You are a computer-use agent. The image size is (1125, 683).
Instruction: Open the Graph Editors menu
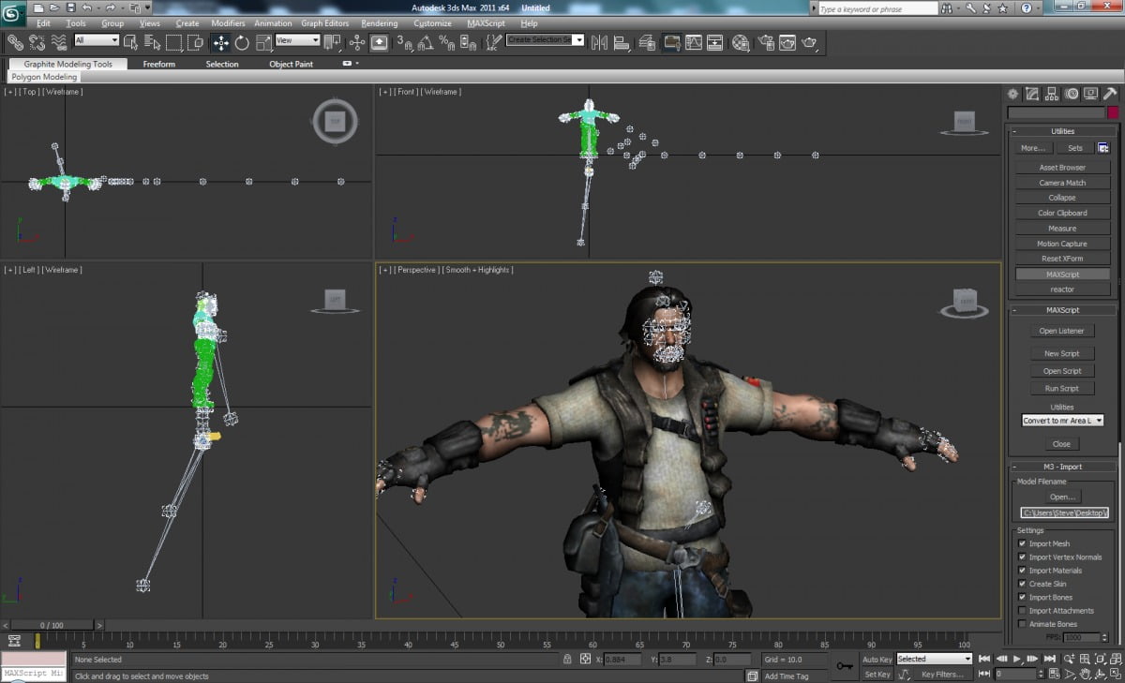pyautogui.click(x=324, y=23)
